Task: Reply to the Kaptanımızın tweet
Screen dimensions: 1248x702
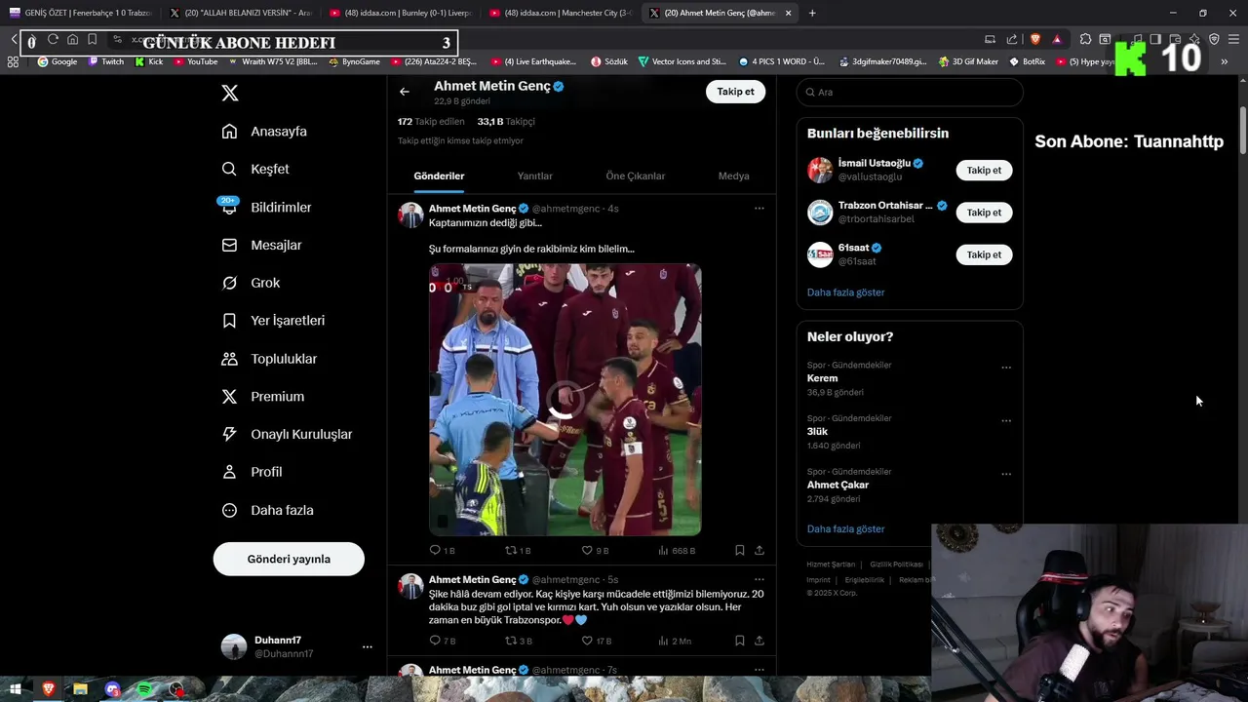Action: 442,550
